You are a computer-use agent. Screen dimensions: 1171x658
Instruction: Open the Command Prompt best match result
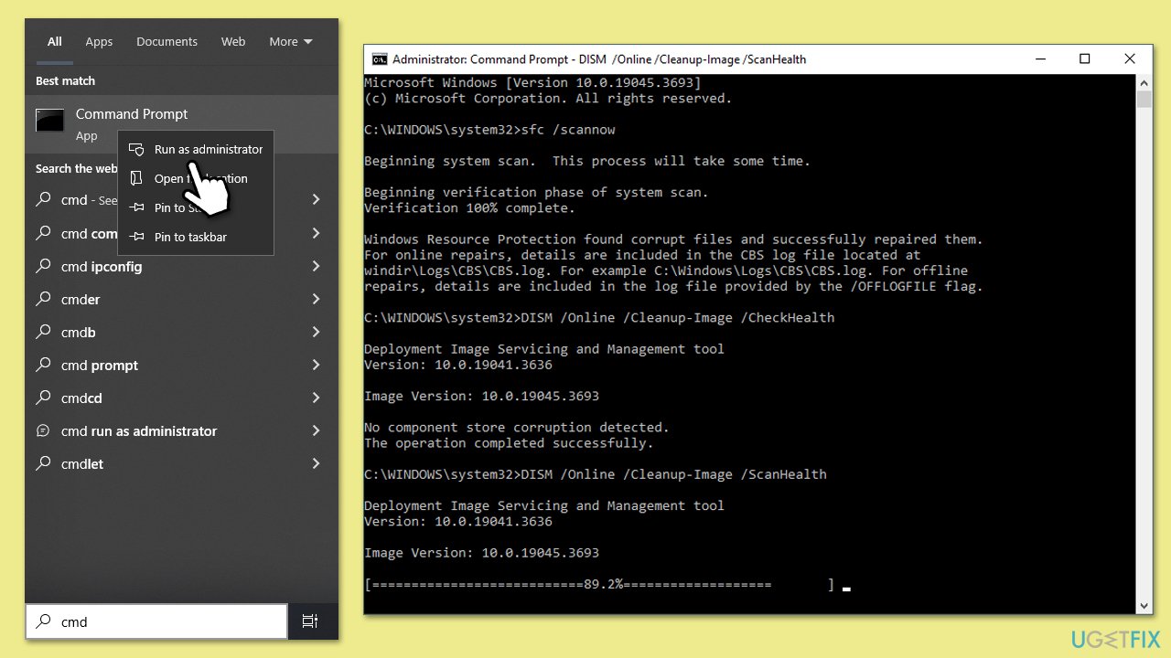click(181, 123)
